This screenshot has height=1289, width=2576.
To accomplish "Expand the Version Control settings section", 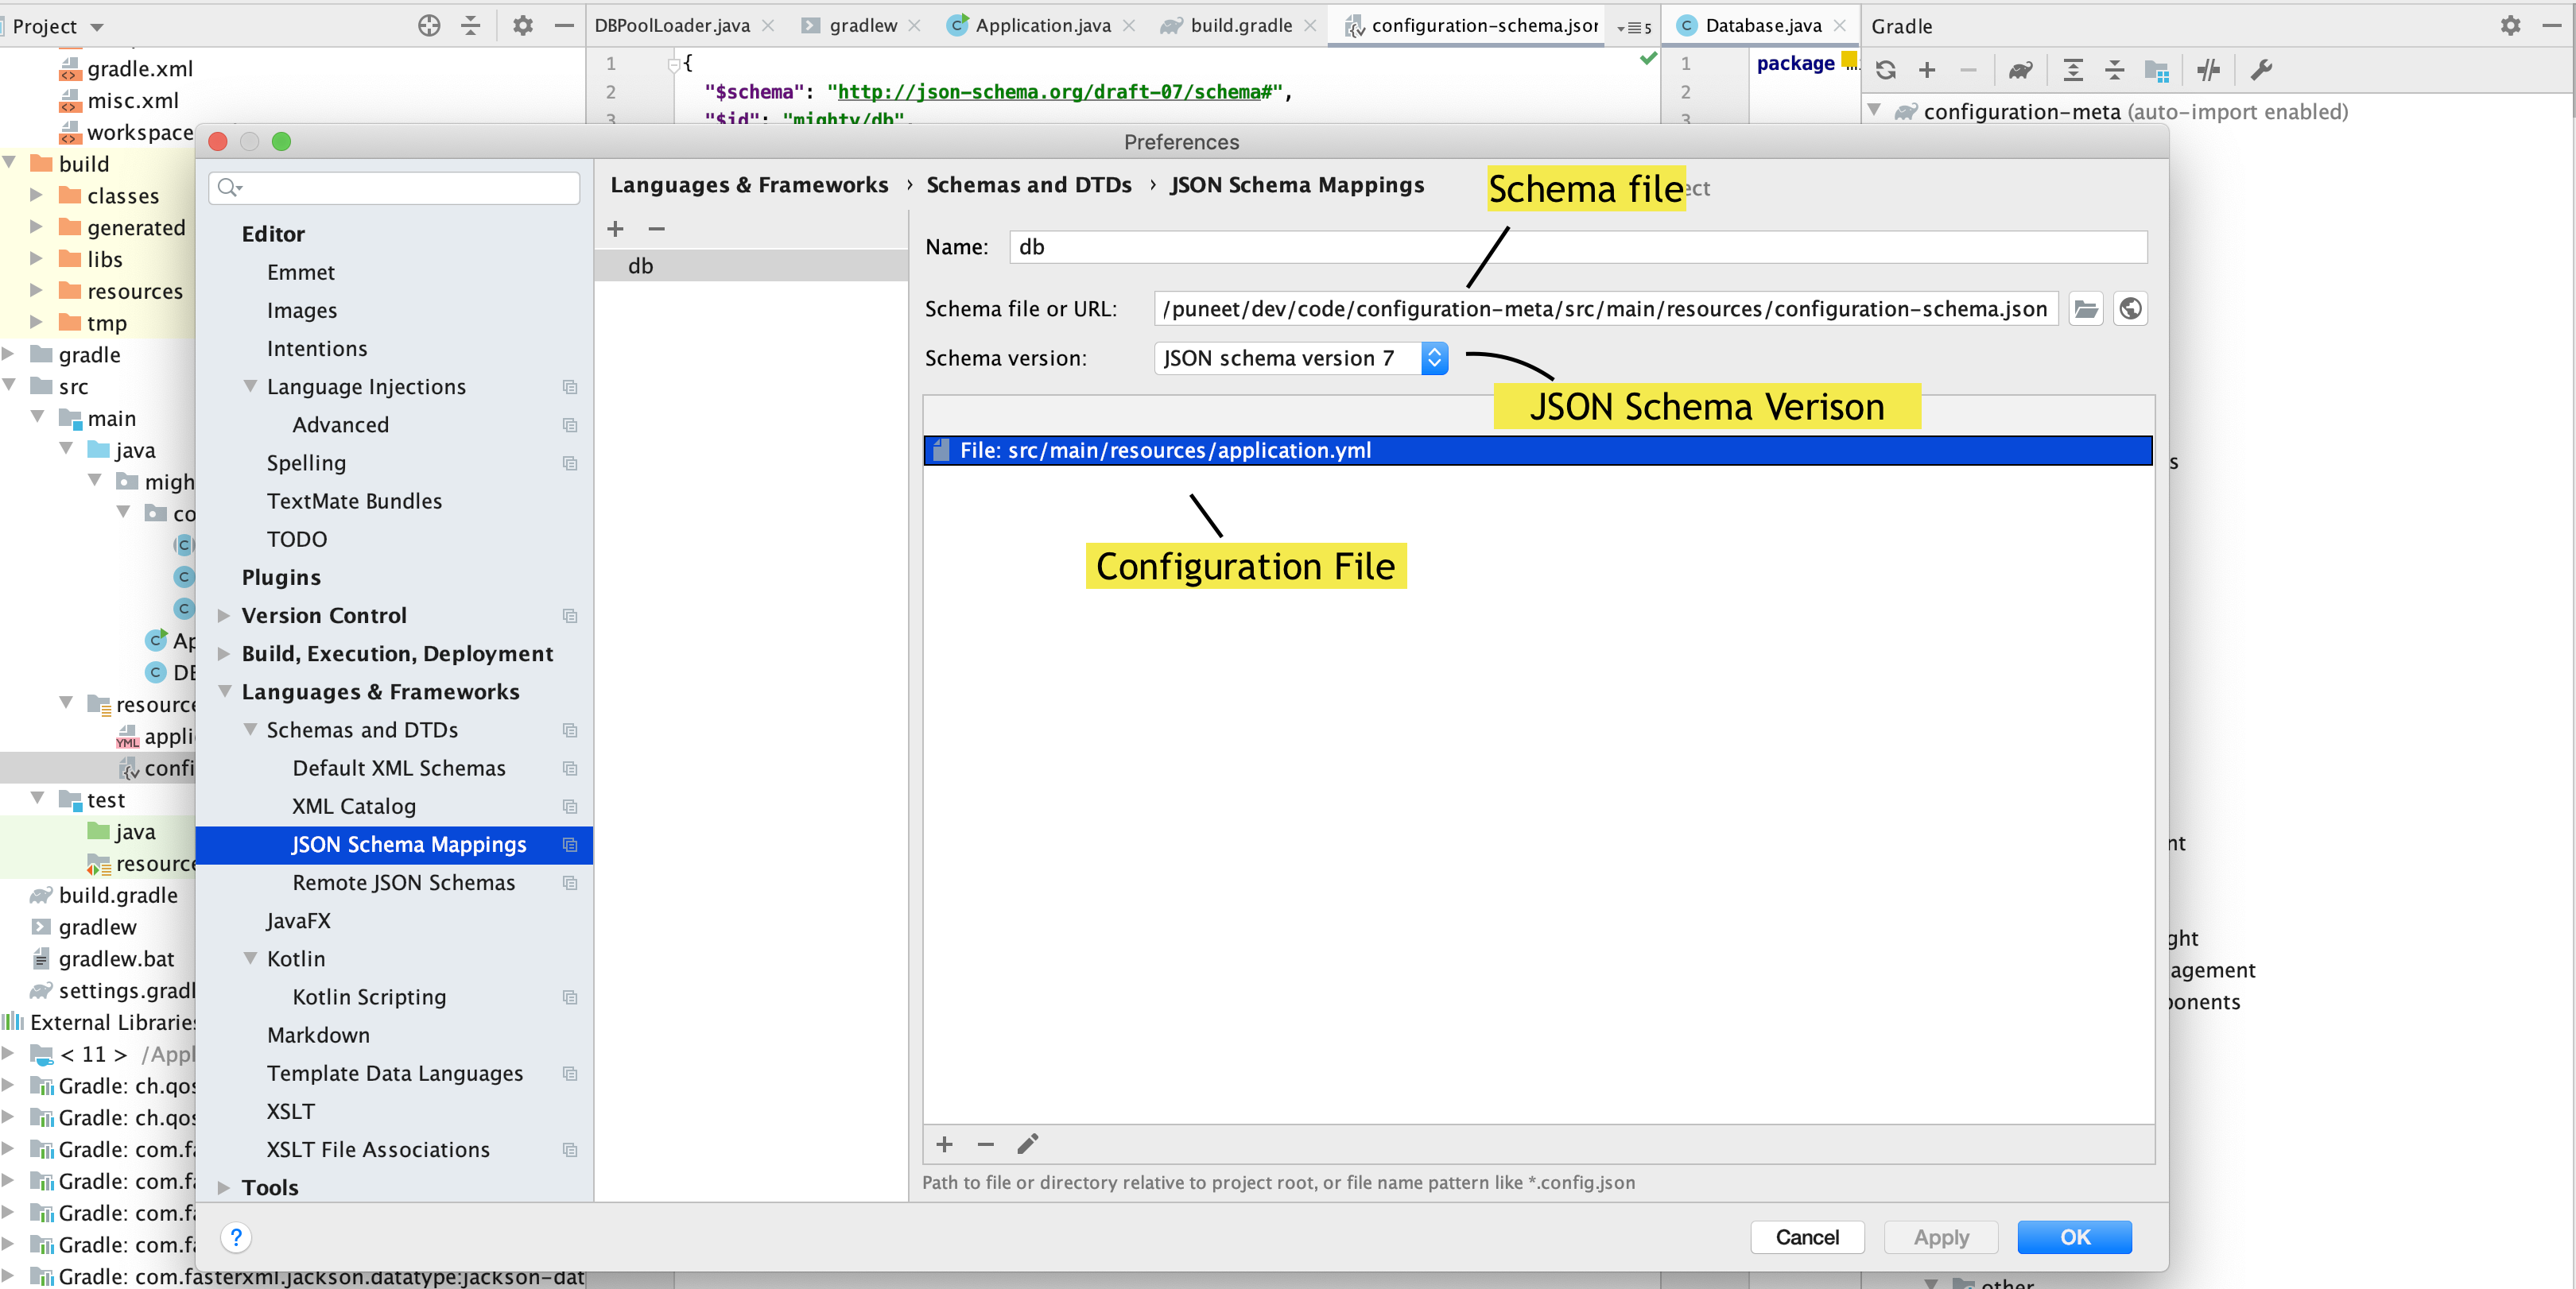I will [224, 616].
